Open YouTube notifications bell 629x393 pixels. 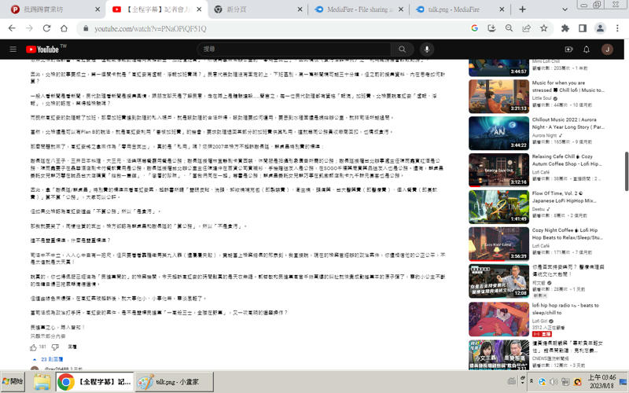pos(587,50)
